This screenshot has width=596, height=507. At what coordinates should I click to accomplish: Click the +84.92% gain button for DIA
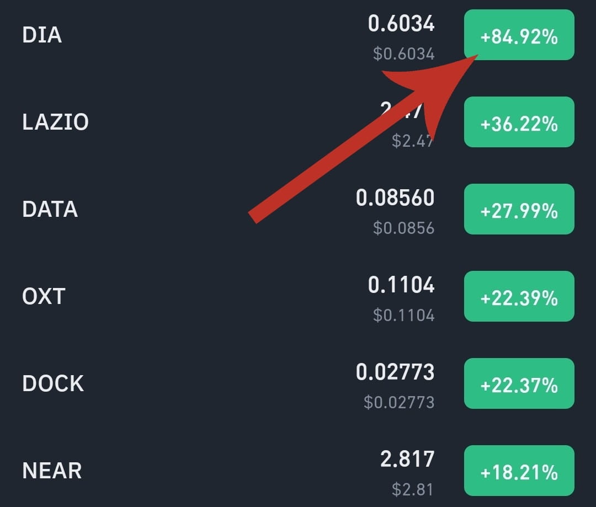click(519, 35)
